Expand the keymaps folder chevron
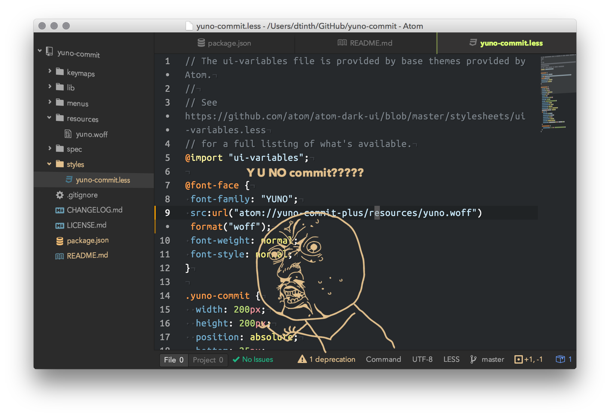Image resolution: width=610 pixels, height=417 pixels. 50,71
